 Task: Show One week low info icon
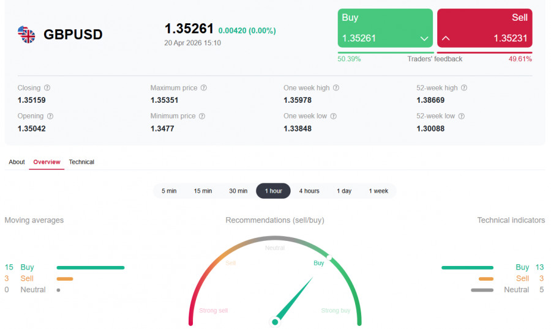(334, 116)
